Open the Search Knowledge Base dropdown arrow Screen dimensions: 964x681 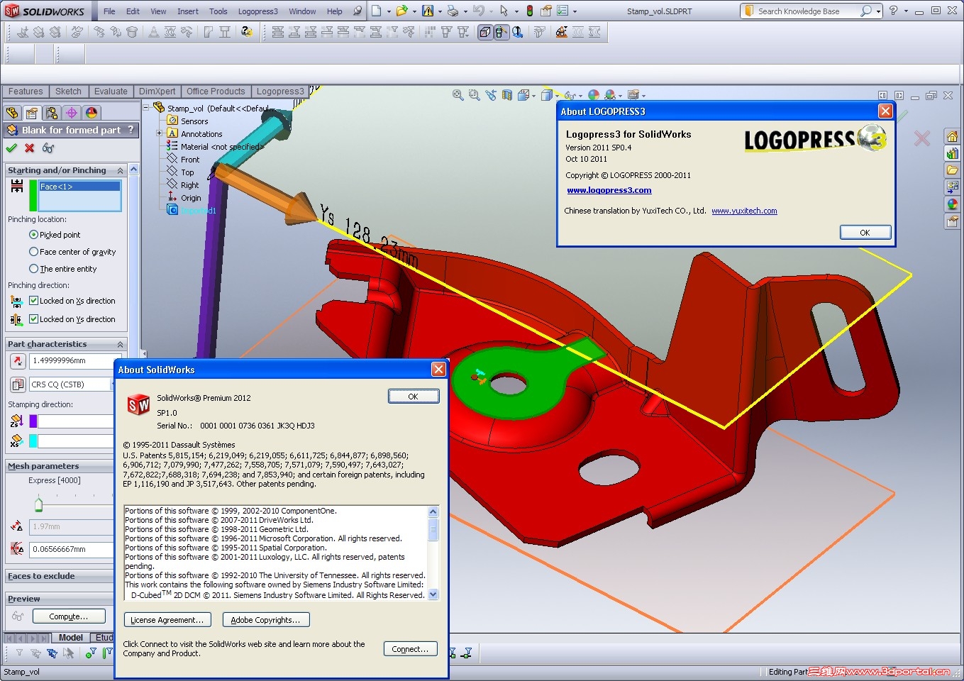[x=878, y=11]
